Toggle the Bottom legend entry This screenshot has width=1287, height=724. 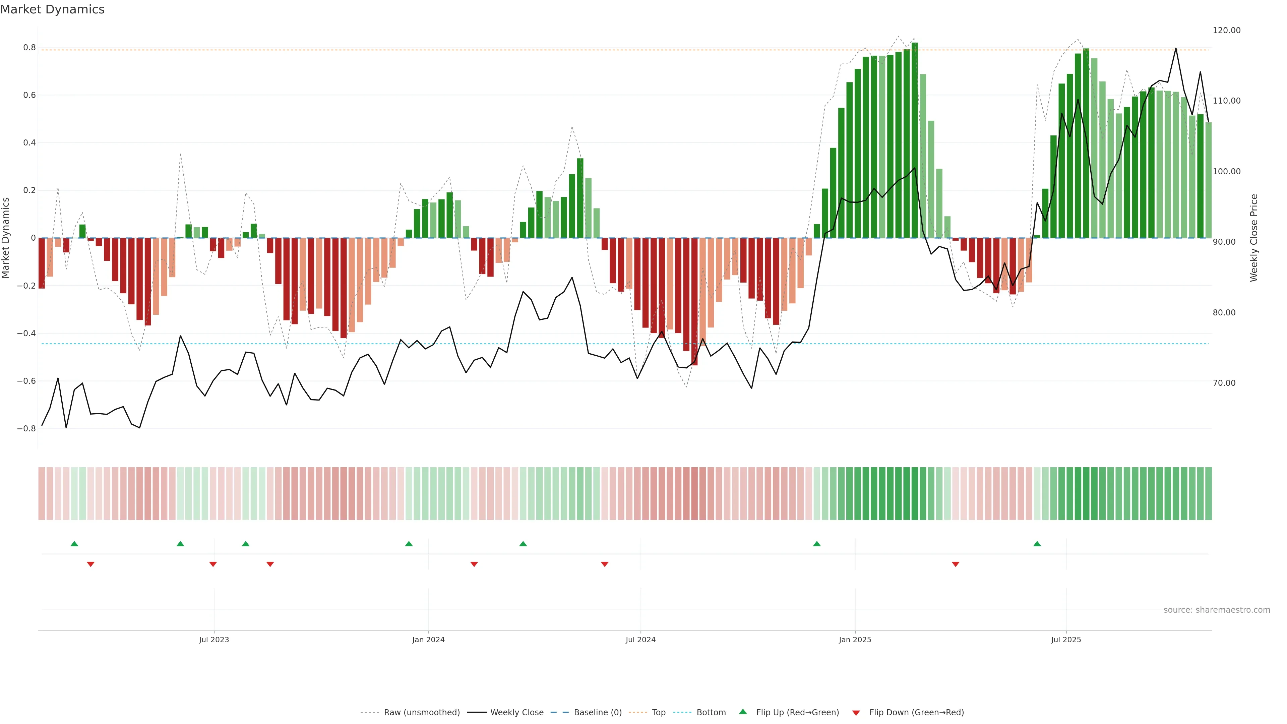[x=711, y=713]
